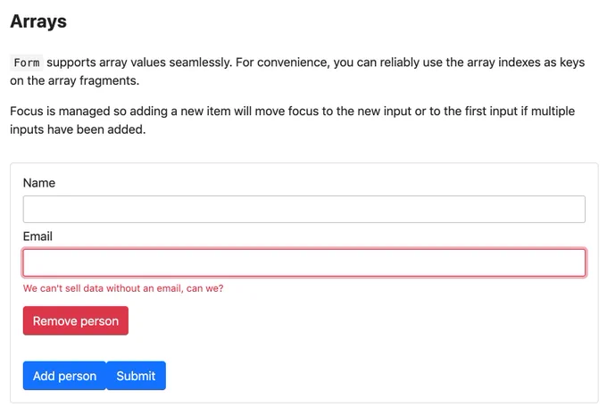Screen dimensions: 607x407
Task: Click blank space right of Remove person button
Action: pyautogui.click(x=348, y=320)
